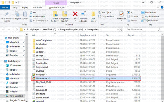
Task: Click Bu bilgisayar in breadcrumb path
Action: point(33,30)
